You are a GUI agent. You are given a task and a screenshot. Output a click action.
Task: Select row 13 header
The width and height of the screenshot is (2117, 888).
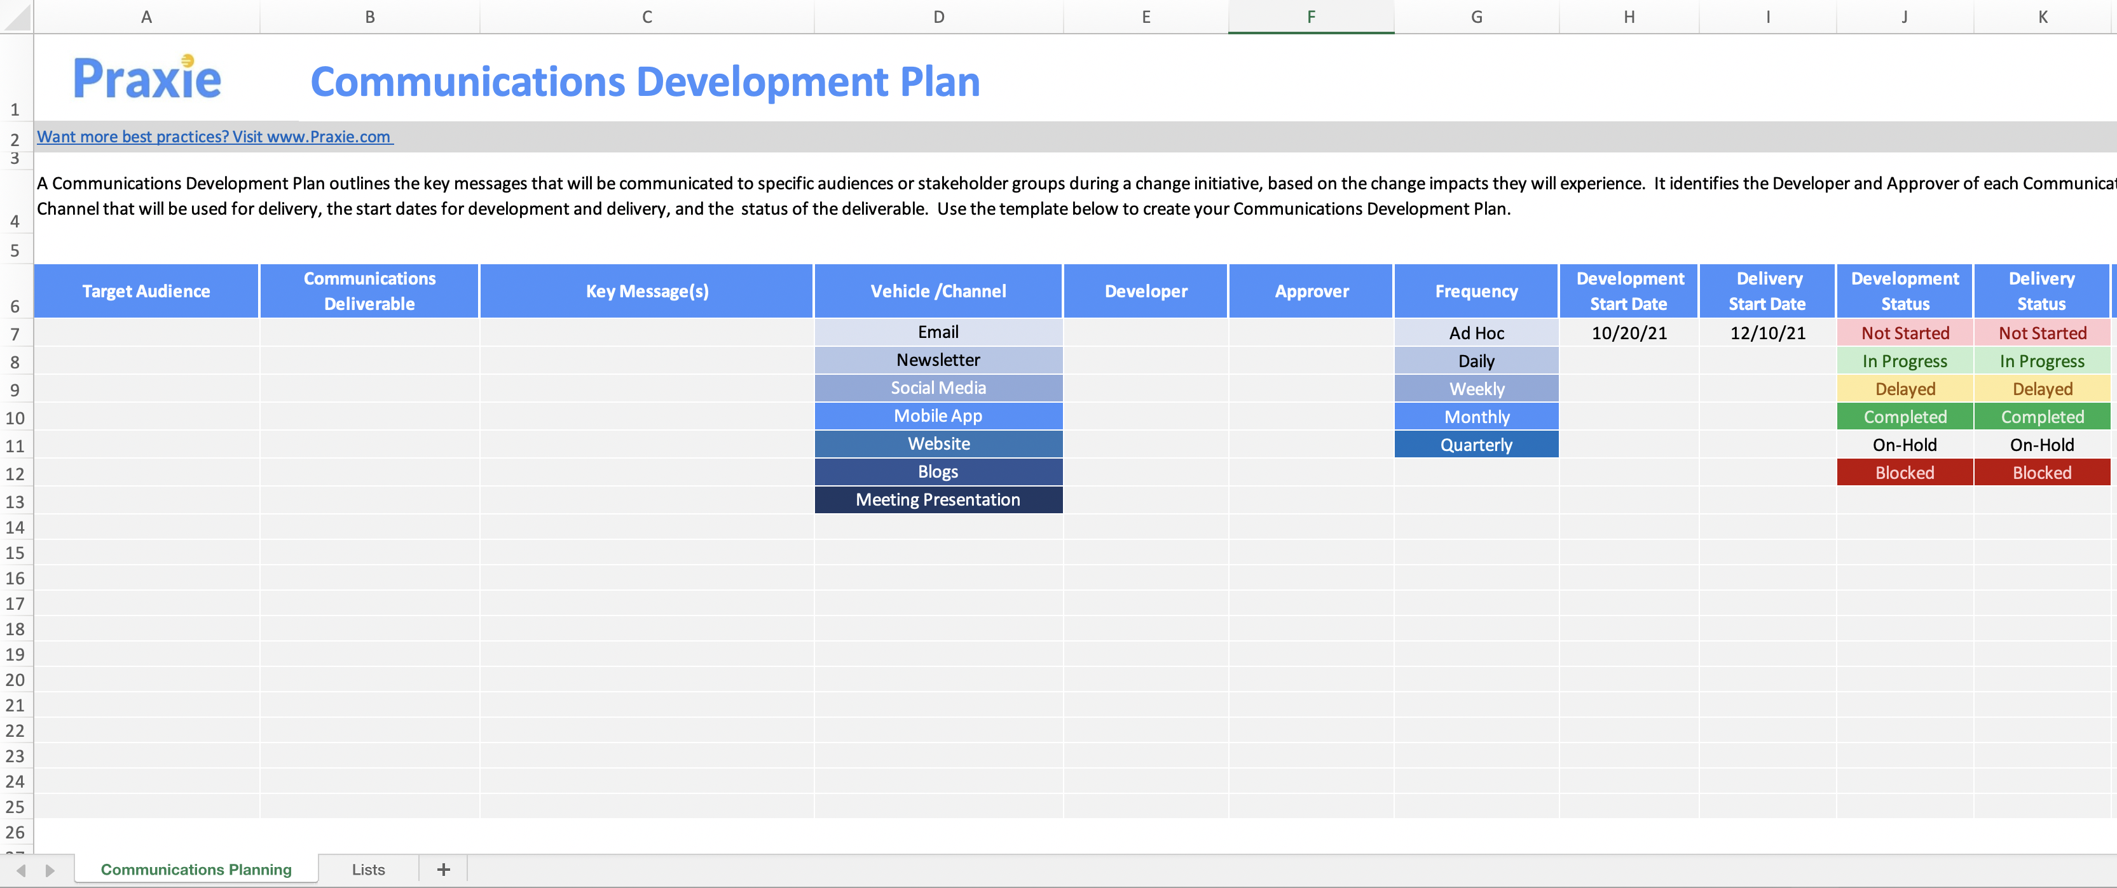[16, 502]
